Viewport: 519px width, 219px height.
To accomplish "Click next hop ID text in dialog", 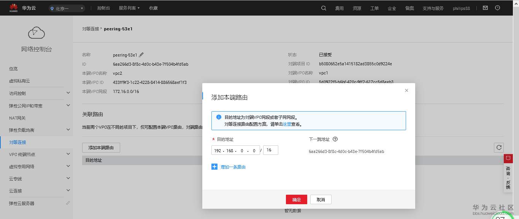I will [x=346, y=151].
